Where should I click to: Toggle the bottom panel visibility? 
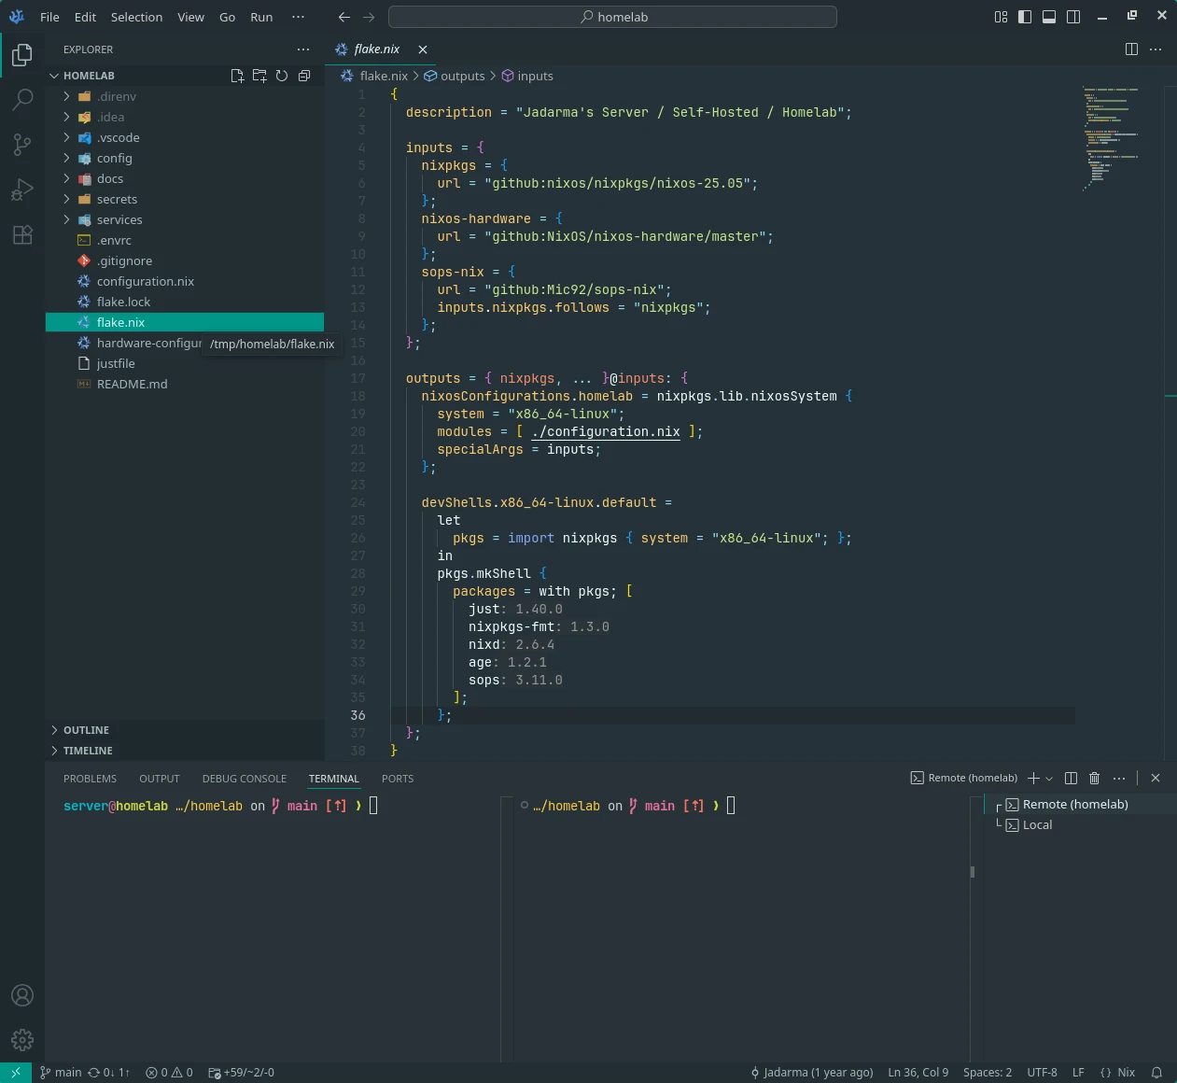1049,17
